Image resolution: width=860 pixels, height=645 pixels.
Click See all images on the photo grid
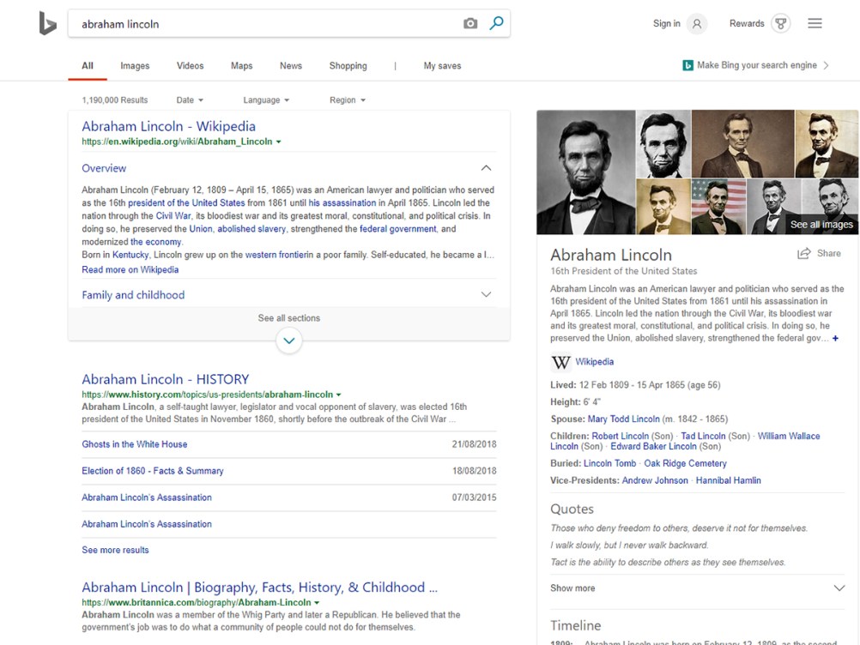pyautogui.click(x=821, y=224)
